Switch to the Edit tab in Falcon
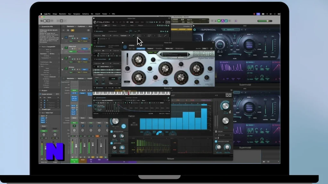The height and width of the screenshot is (184, 328). click(106, 26)
